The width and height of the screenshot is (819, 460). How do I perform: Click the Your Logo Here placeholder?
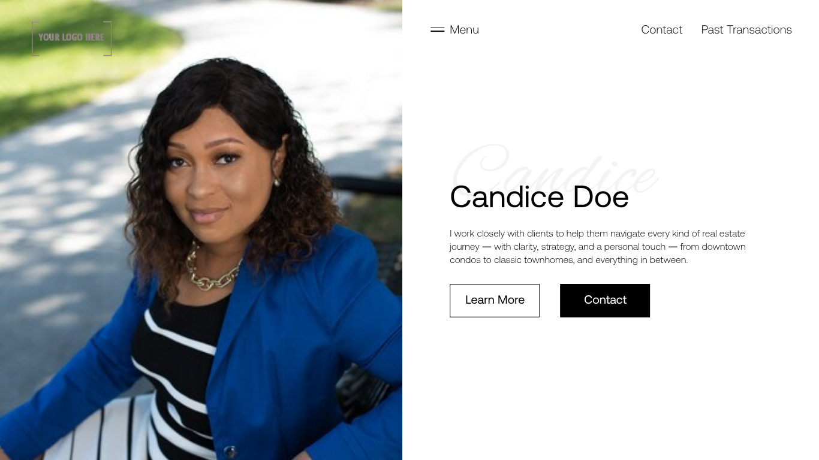pyautogui.click(x=72, y=38)
